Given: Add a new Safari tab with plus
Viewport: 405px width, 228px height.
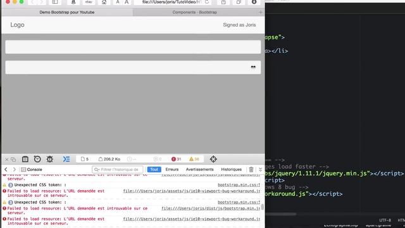Looking at the screenshot, I should point(260,12).
